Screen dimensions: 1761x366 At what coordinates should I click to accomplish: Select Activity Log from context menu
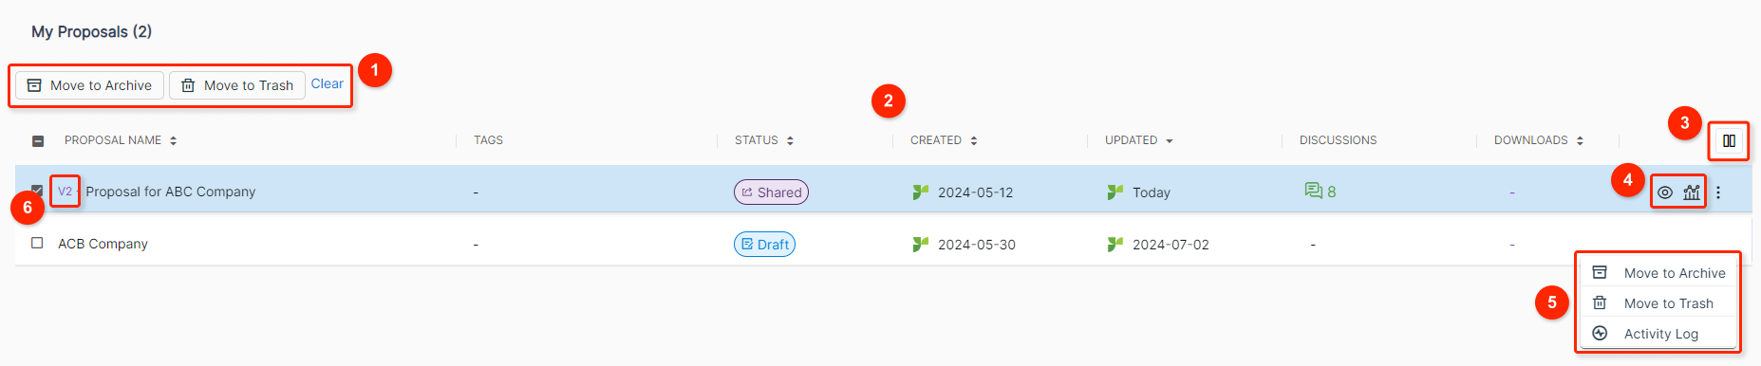(x=1658, y=334)
